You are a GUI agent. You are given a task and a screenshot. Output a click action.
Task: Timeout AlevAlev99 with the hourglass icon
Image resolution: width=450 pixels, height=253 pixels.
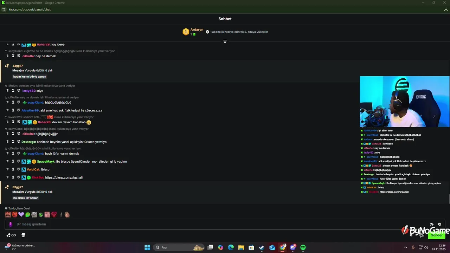13,110
